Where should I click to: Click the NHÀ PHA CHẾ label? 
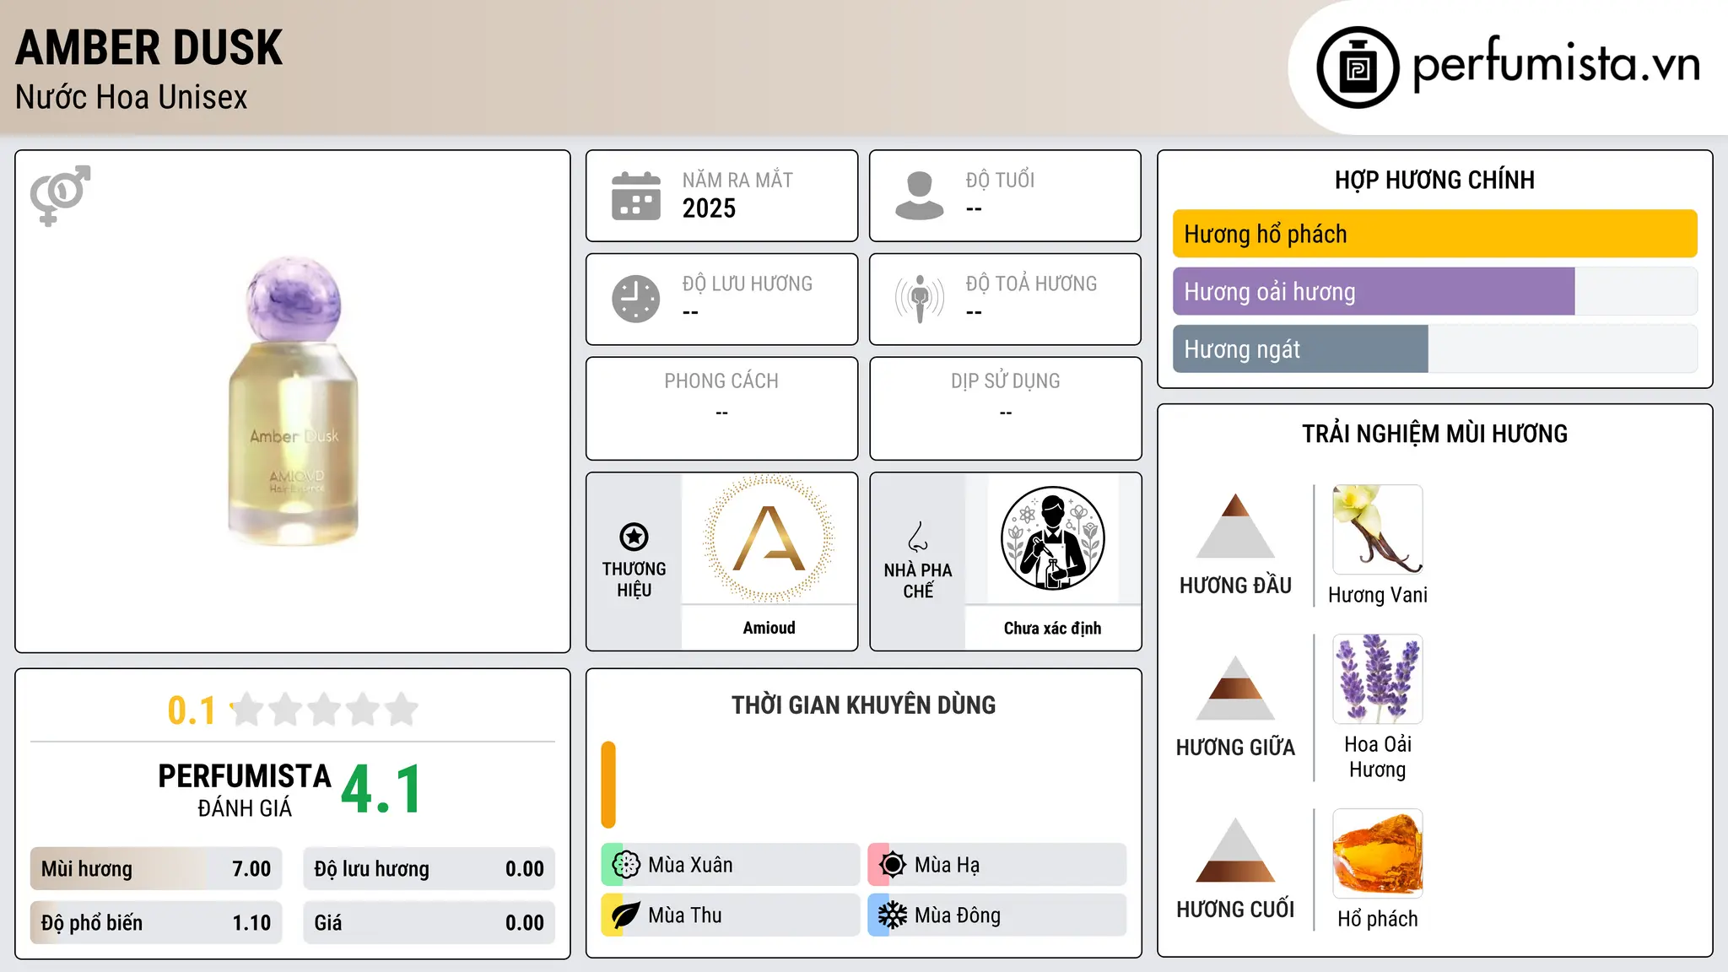pyautogui.click(x=918, y=580)
